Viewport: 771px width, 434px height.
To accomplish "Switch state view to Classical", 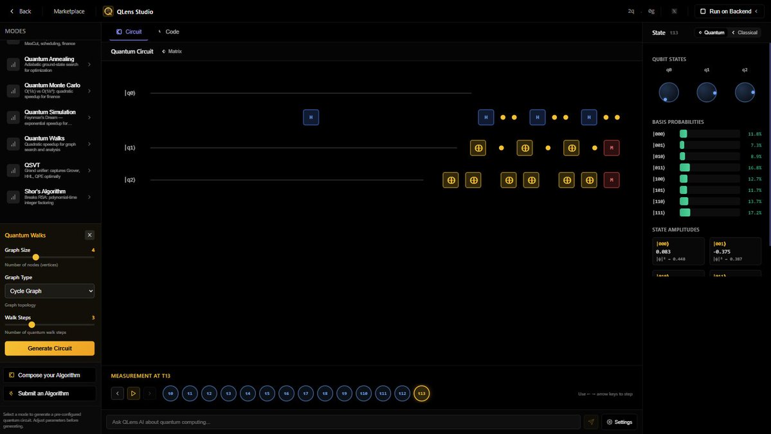I will tap(745, 32).
